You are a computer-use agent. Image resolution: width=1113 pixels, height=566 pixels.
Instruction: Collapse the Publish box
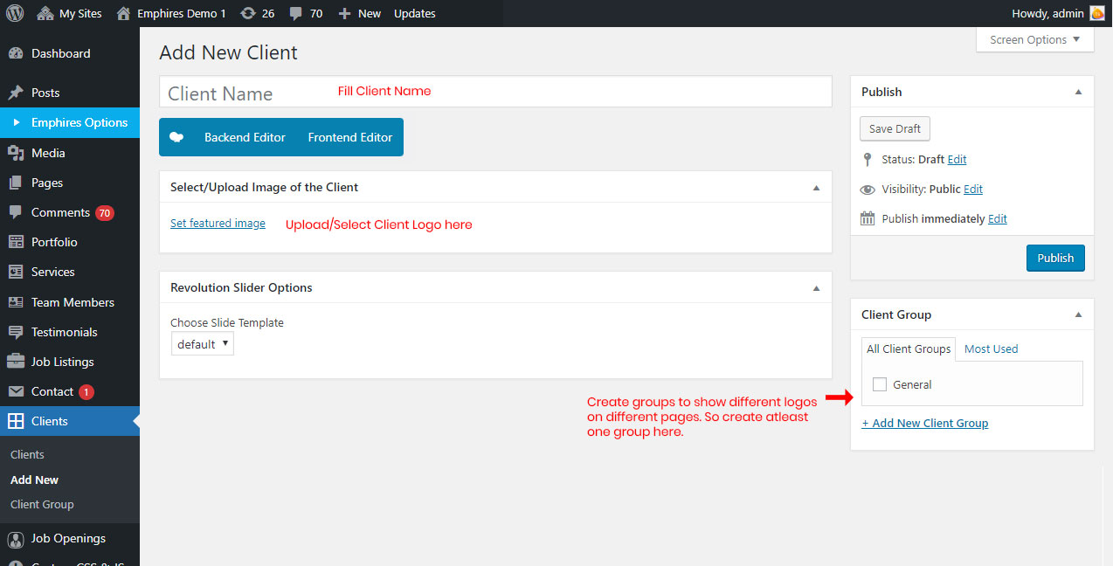click(1078, 92)
